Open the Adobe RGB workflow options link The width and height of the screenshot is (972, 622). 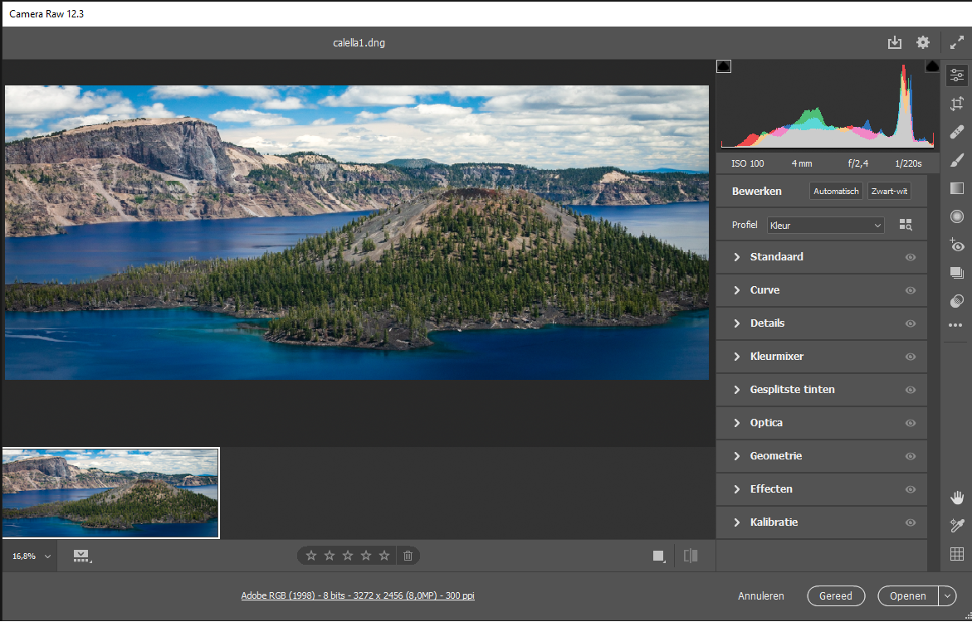pos(357,595)
